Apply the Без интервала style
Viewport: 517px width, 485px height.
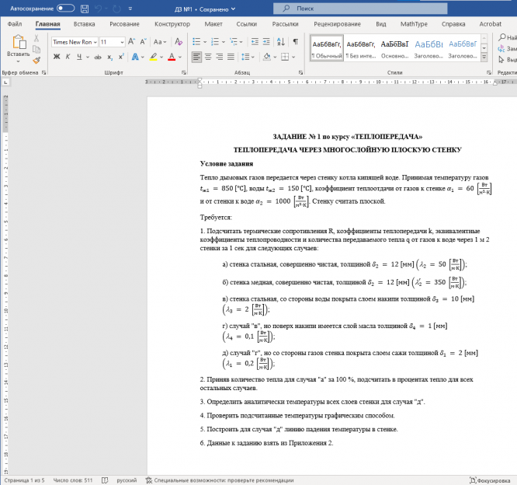coord(361,48)
